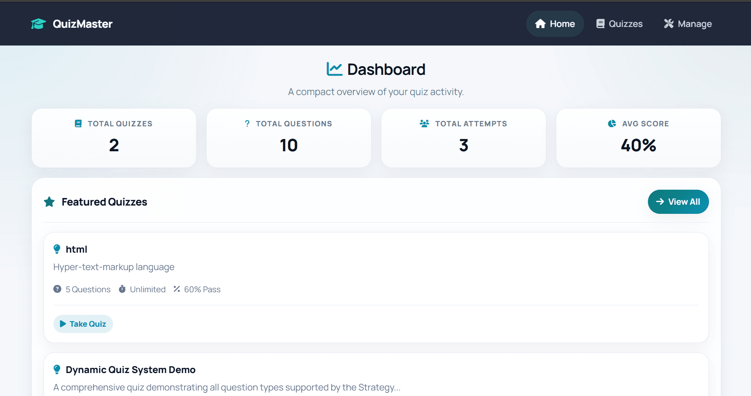Select the total questions value 10
Screen dimensions: 751x396
[289, 145]
